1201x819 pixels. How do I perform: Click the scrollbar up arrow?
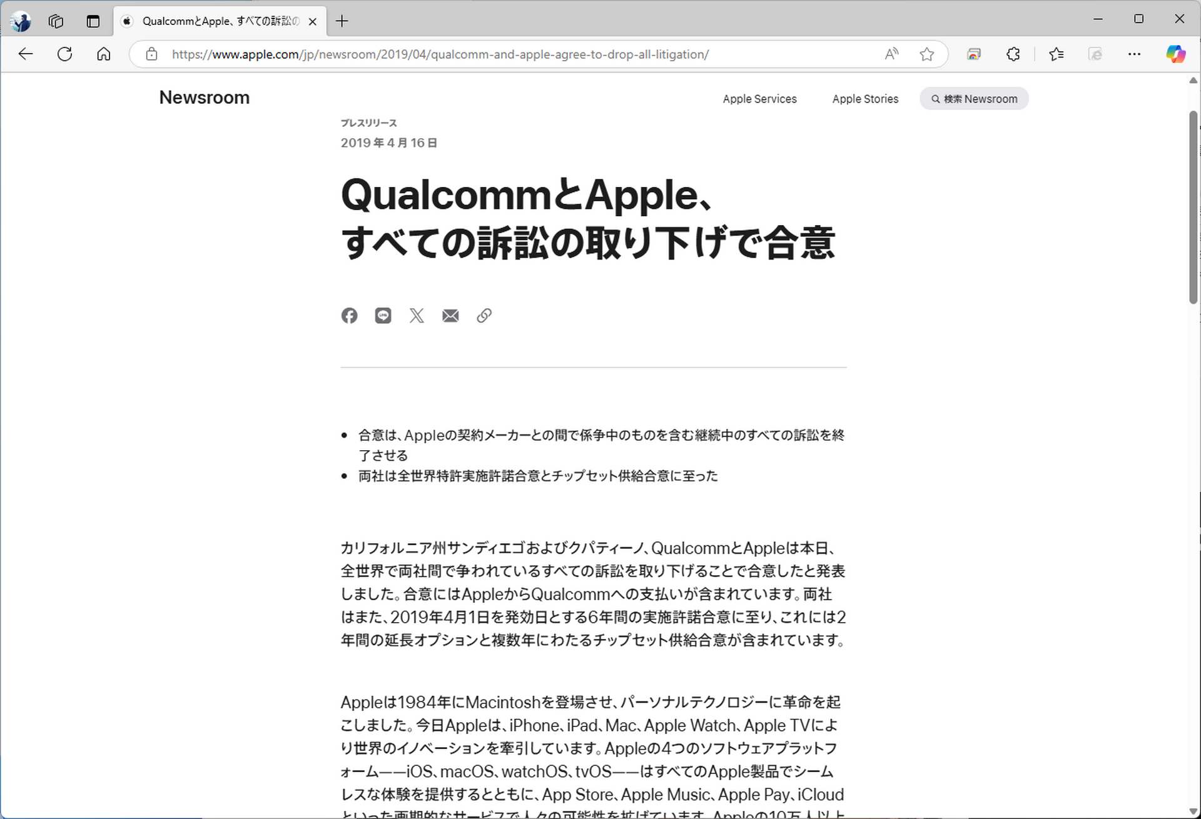pyautogui.click(x=1193, y=81)
